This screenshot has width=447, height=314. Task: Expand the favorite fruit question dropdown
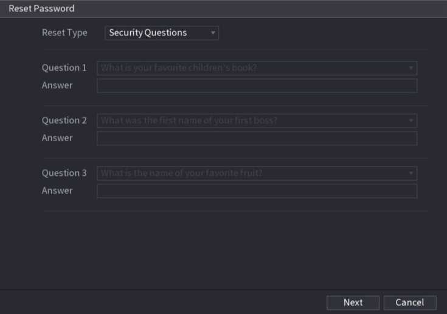[256, 173]
